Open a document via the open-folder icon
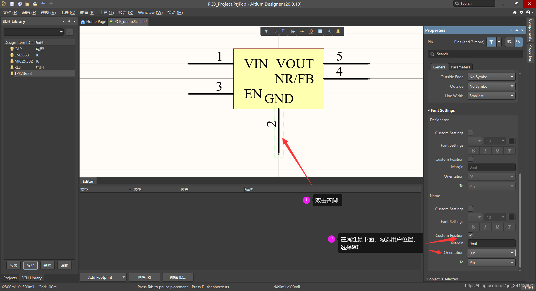The image size is (536, 291). (27, 4)
